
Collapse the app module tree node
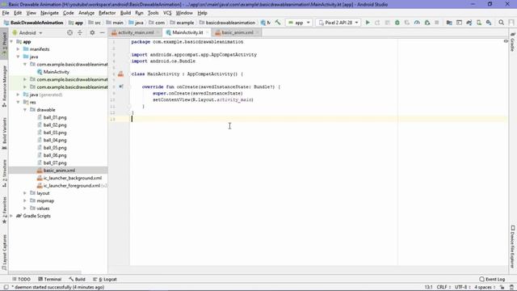pos(12,41)
